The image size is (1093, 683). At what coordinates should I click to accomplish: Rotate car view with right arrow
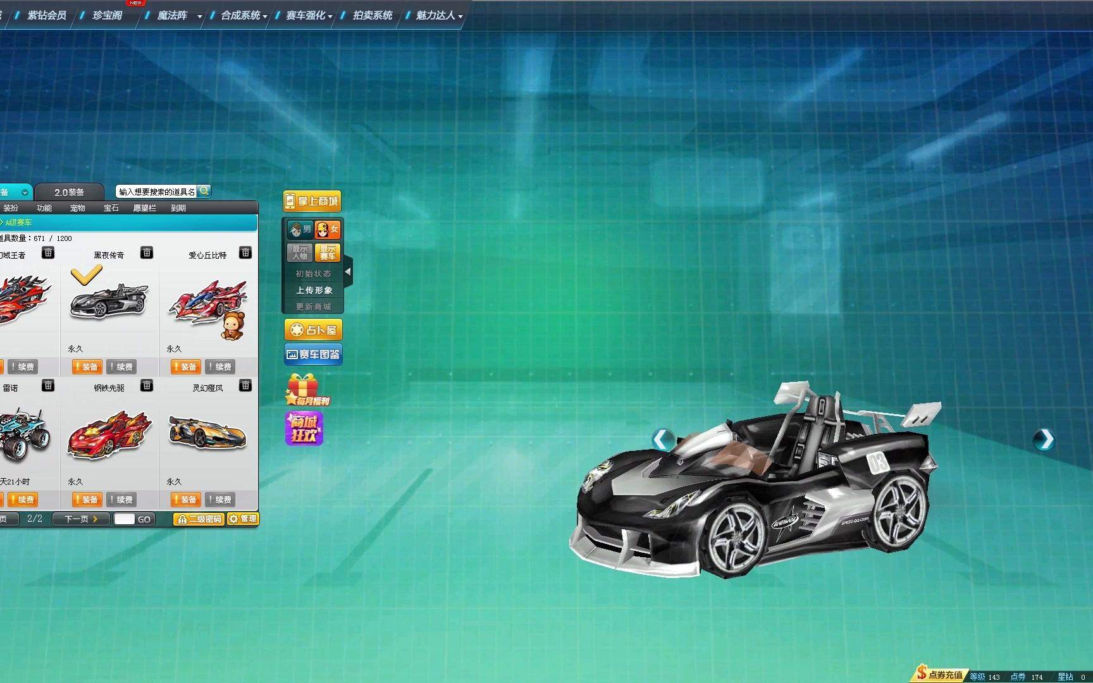pyautogui.click(x=1044, y=440)
